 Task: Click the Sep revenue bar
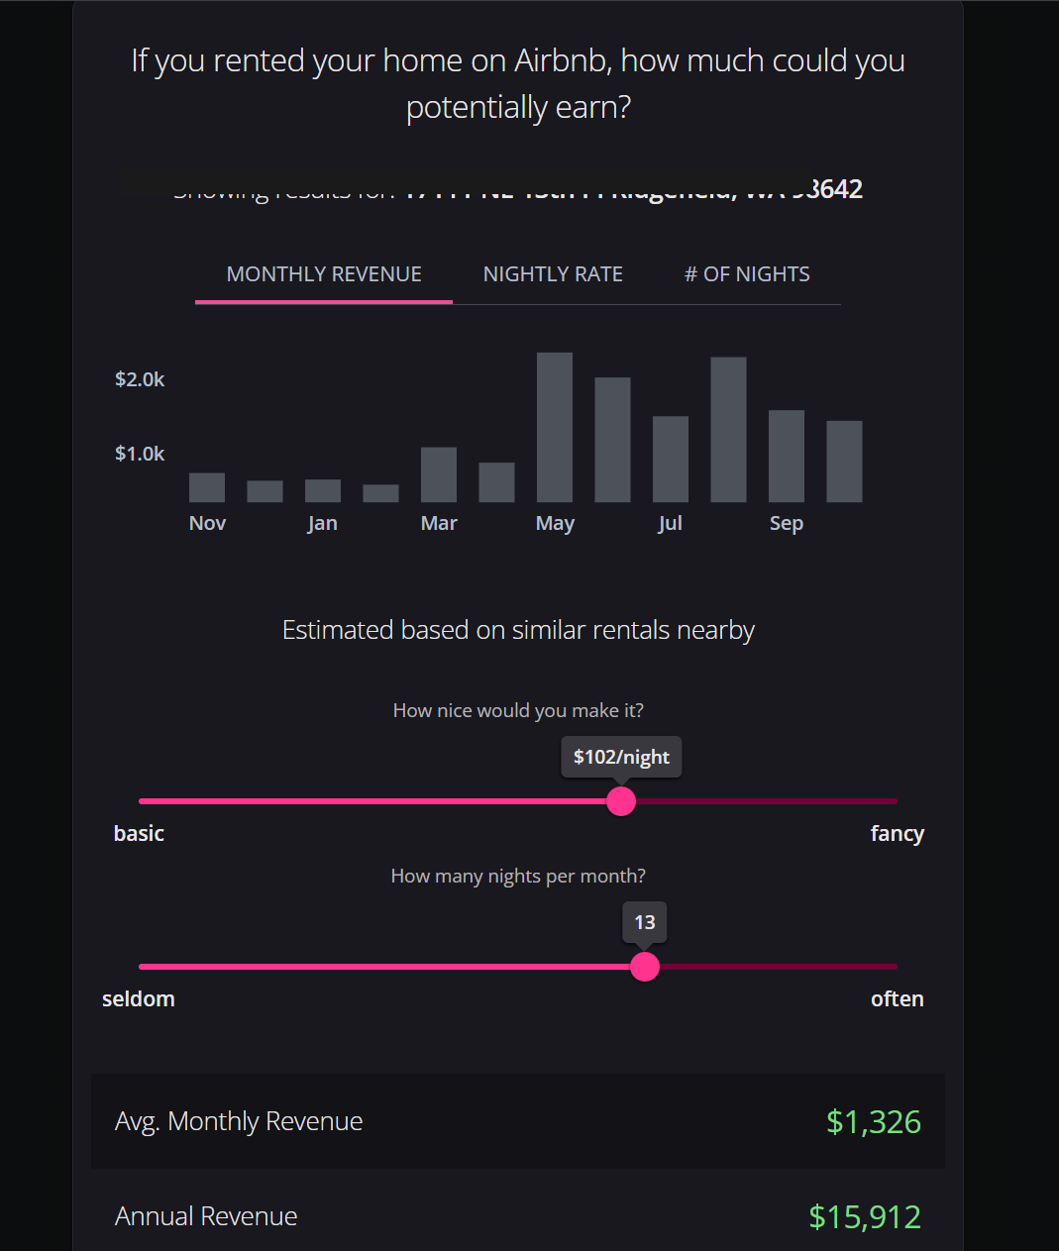coord(786,456)
